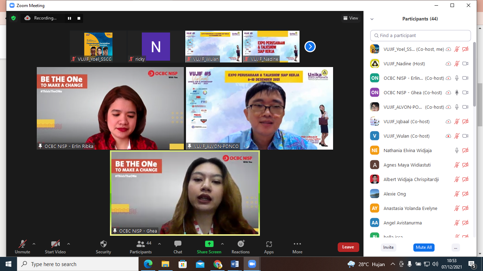
Task: Click muted mic icon for VUJIF_Wulan
Action: (x=457, y=136)
